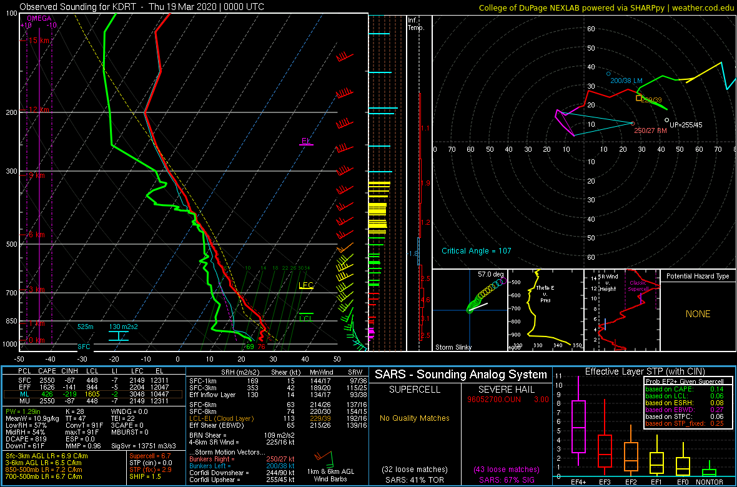Click the '250/27 RM' hodograph label

click(x=651, y=130)
